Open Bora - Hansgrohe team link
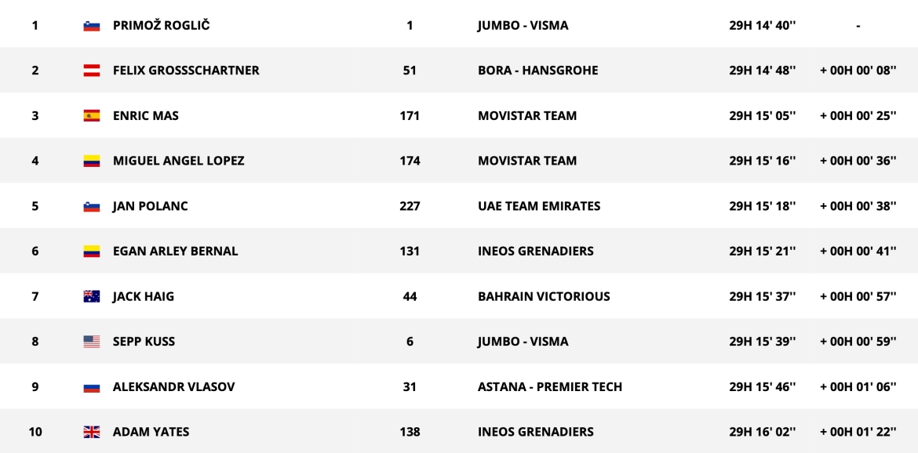 coord(537,71)
